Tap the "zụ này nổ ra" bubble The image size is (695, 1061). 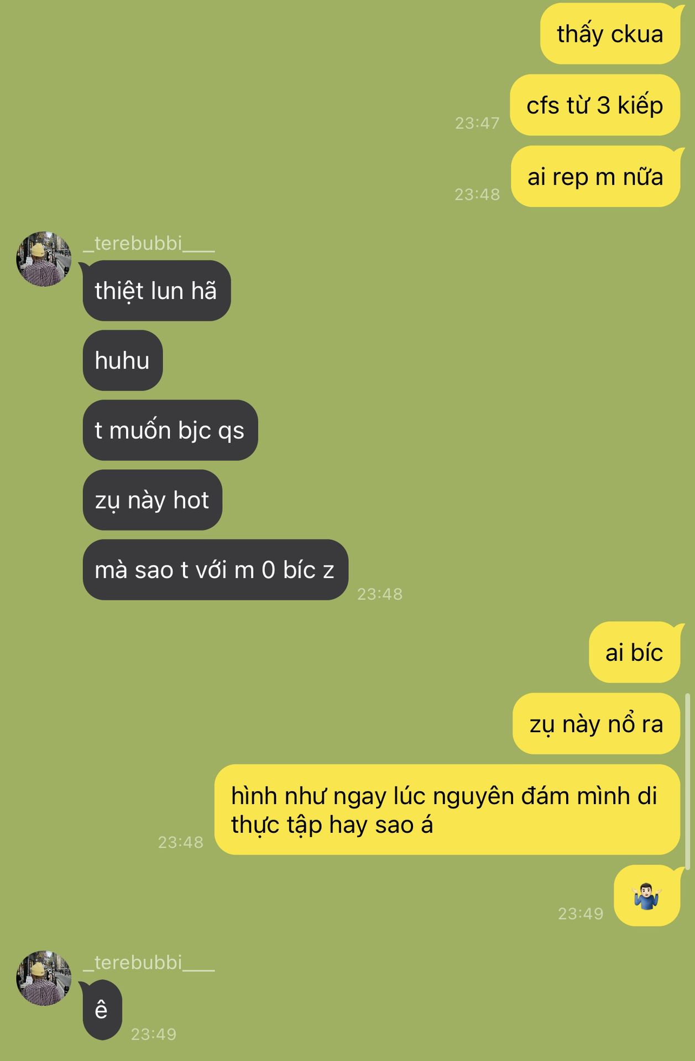tap(597, 723)
